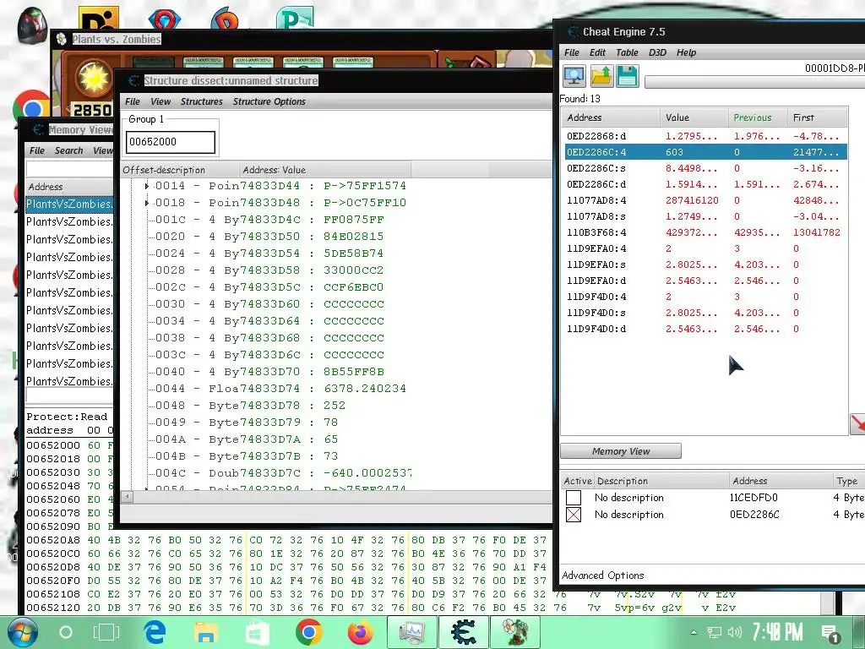Click Advanced Options link

pos(603,575)
